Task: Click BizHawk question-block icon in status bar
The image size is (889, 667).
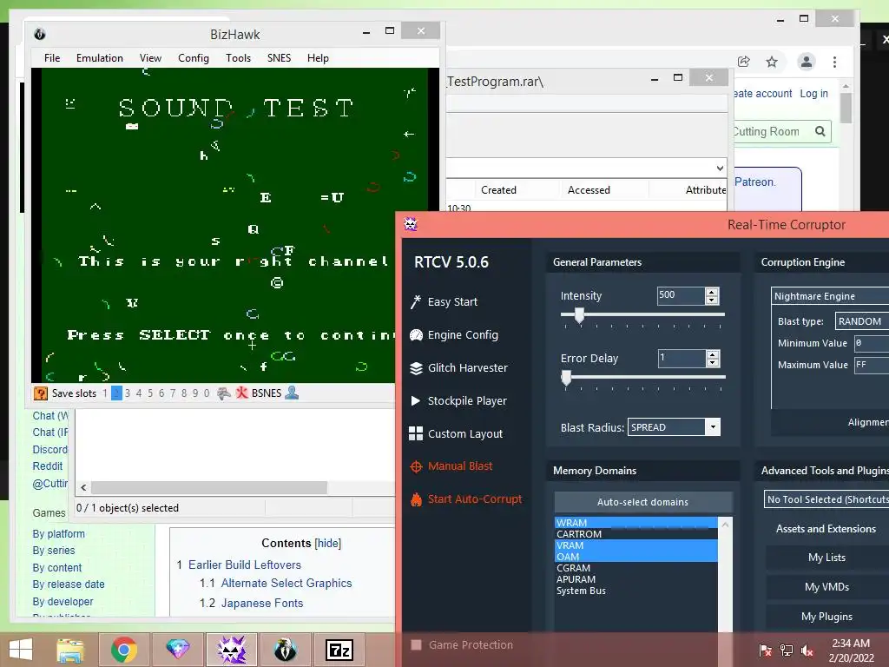Action: (40, 393)
